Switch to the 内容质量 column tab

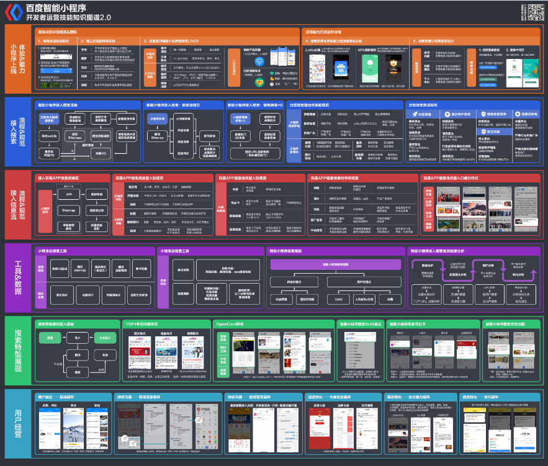point(423,114)
